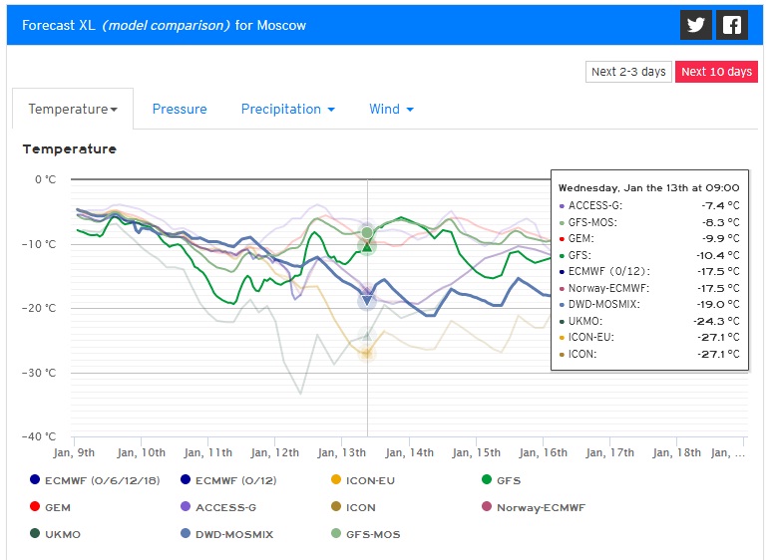Click the GFS triangle marker on chart

tap(367, 247)
